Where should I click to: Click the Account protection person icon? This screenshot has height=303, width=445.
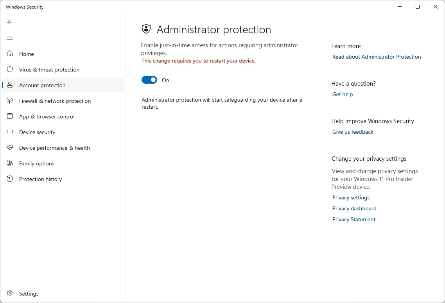pyautogui.click(x=10, y=85)
